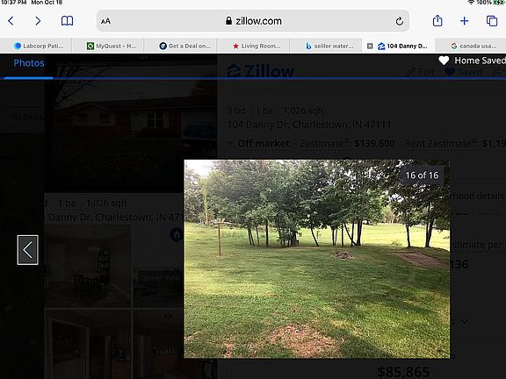Go back using Safari back arrow
The image size is (506, 379).
[11, 21]
